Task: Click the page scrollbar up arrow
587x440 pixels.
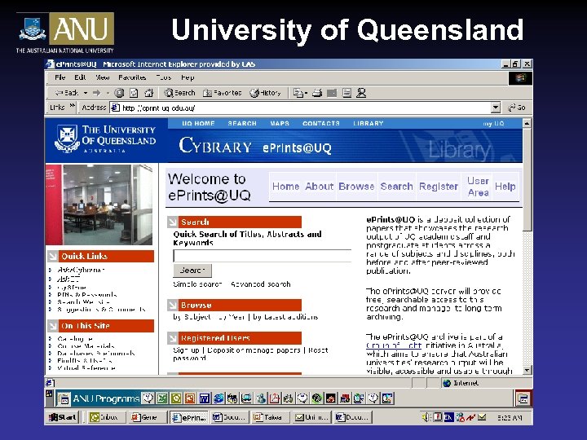Action: (x=527, y=123)
